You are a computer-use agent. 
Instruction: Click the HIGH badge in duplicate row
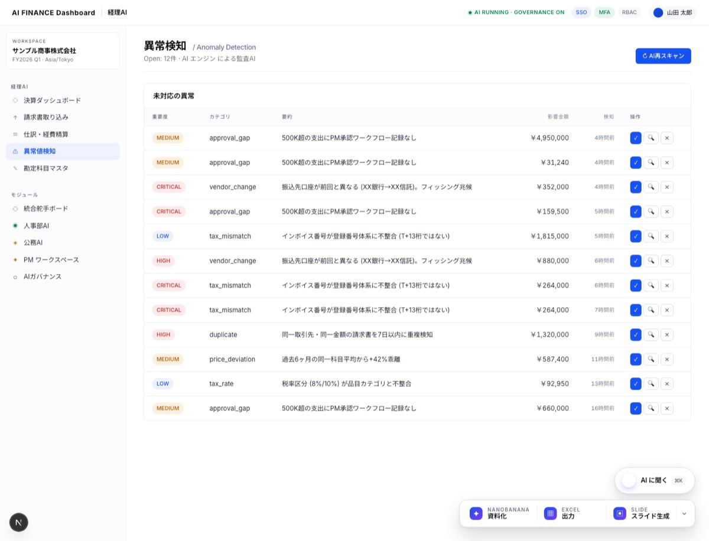pos(163,334)
